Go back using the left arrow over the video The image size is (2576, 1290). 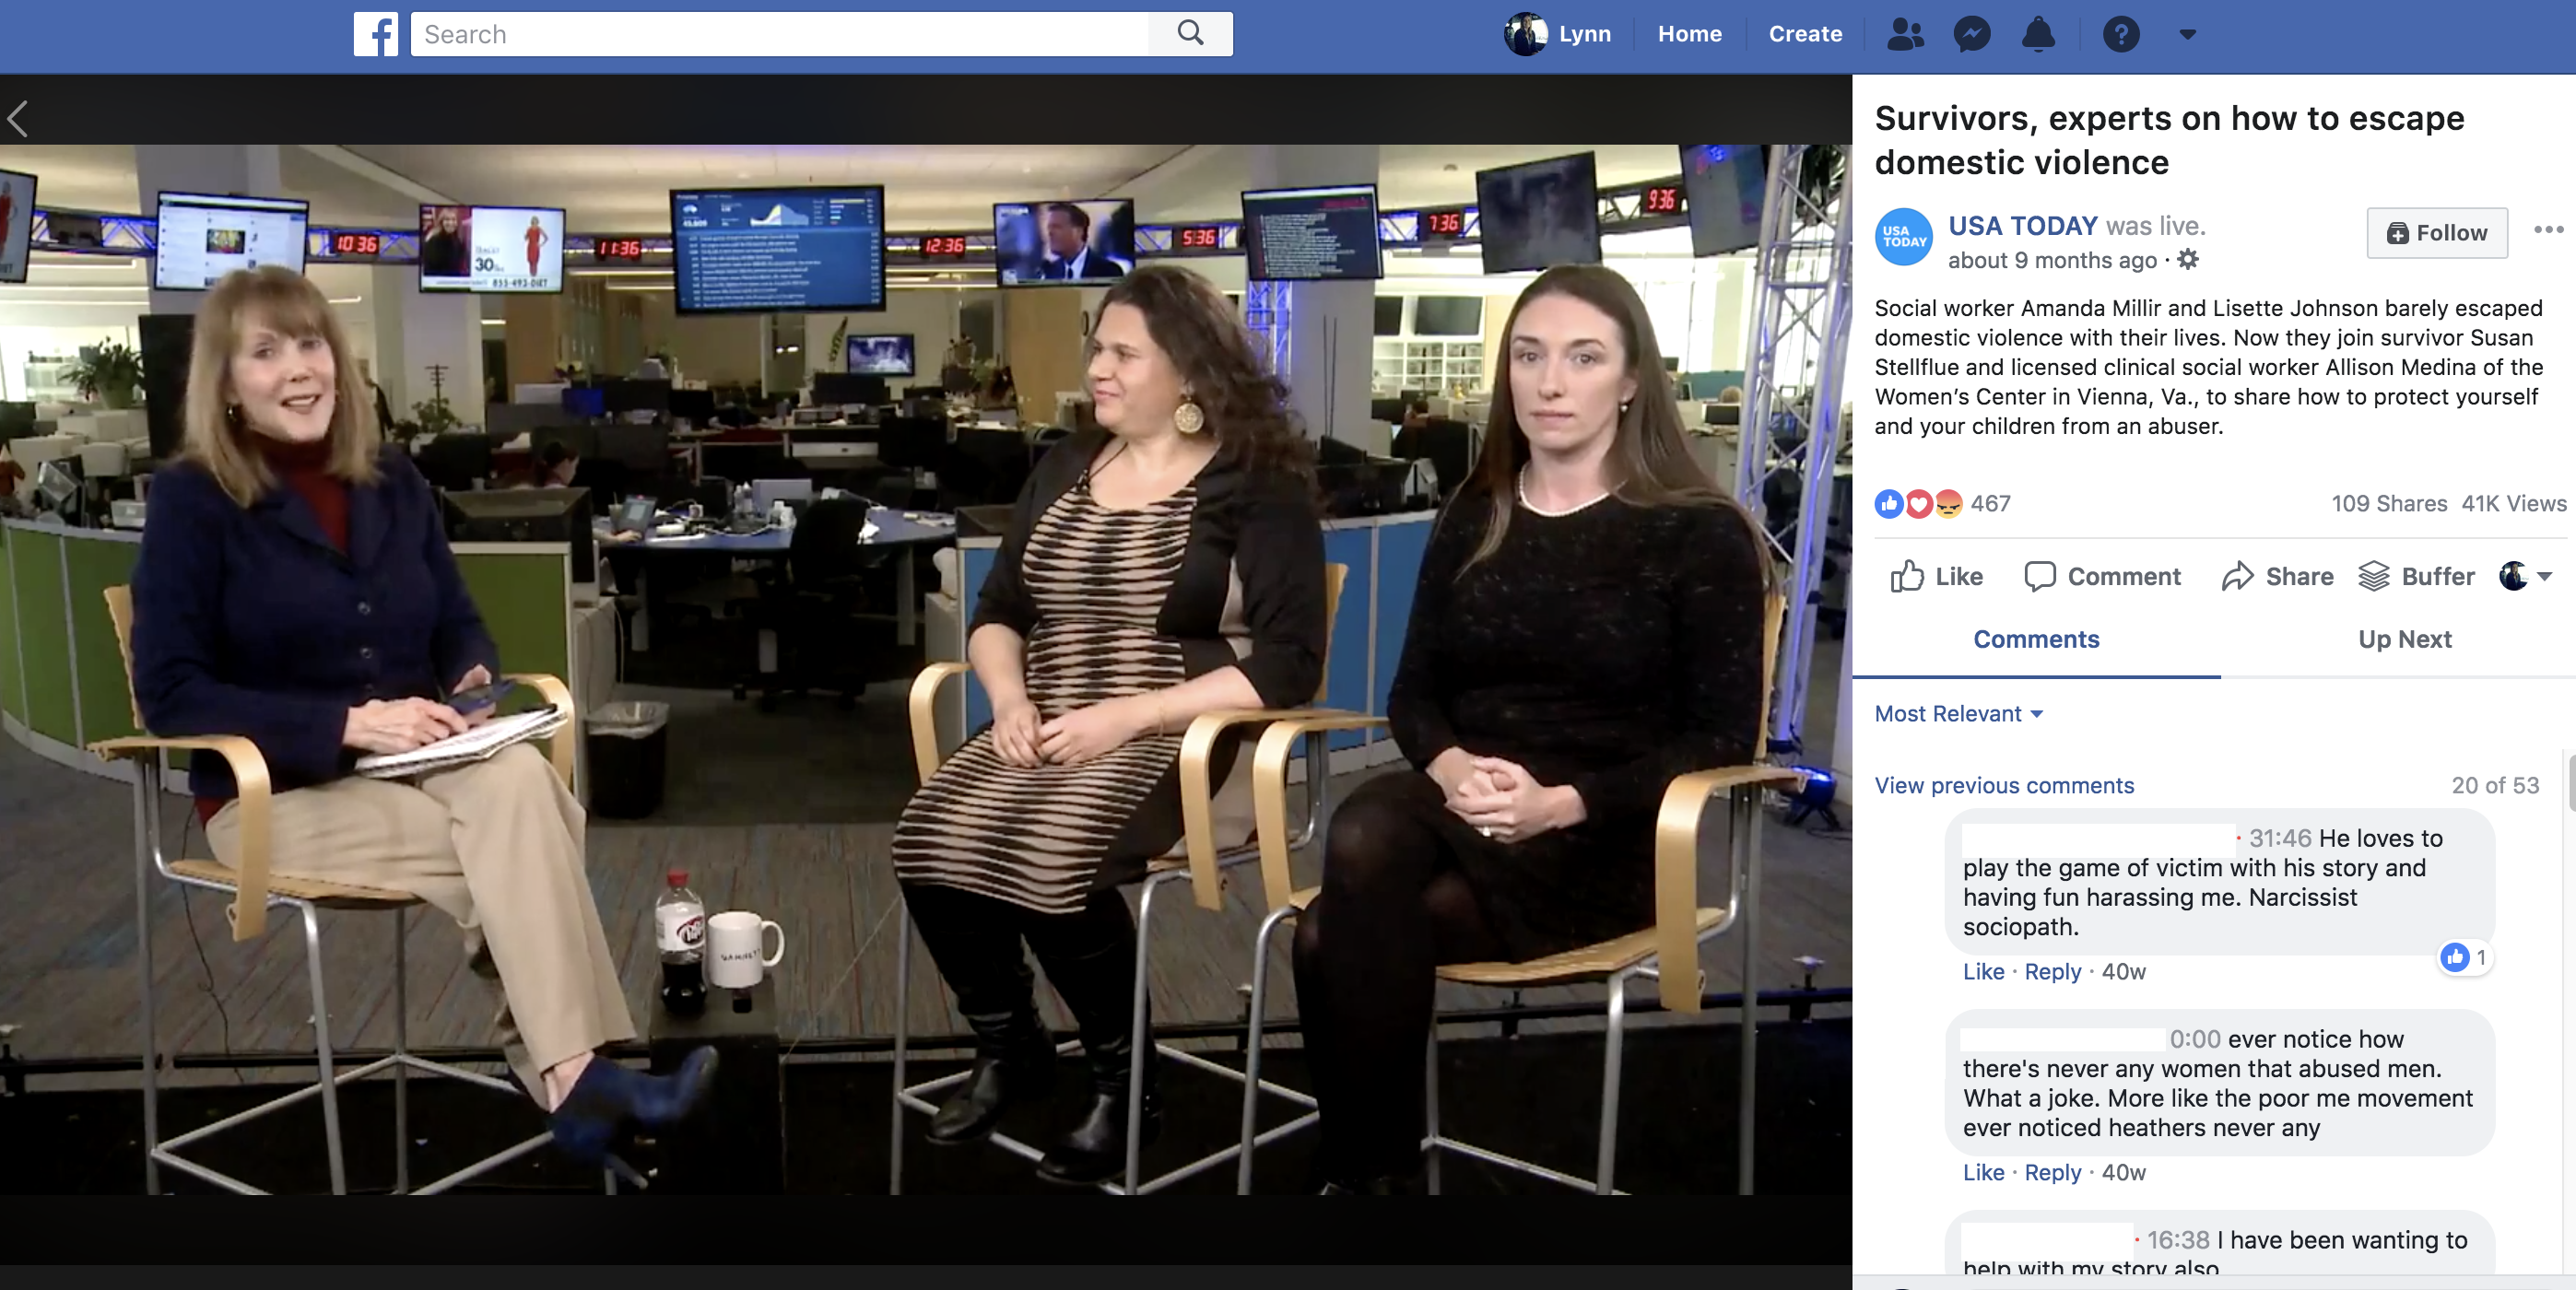(x=18, y=118)
